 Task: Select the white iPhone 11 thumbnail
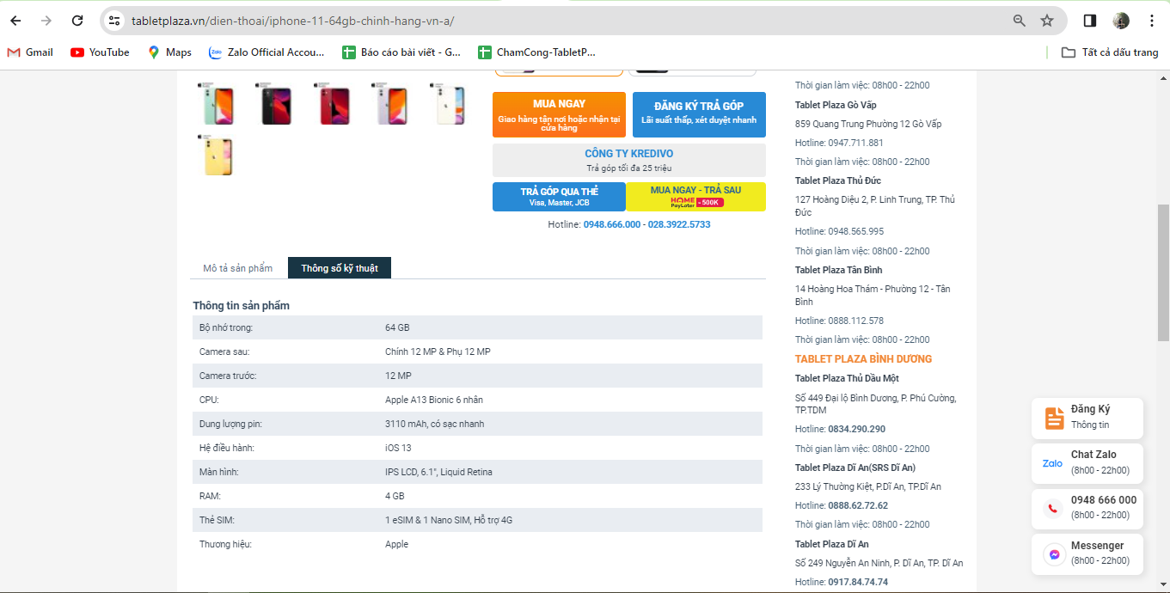tap(449, 105)
